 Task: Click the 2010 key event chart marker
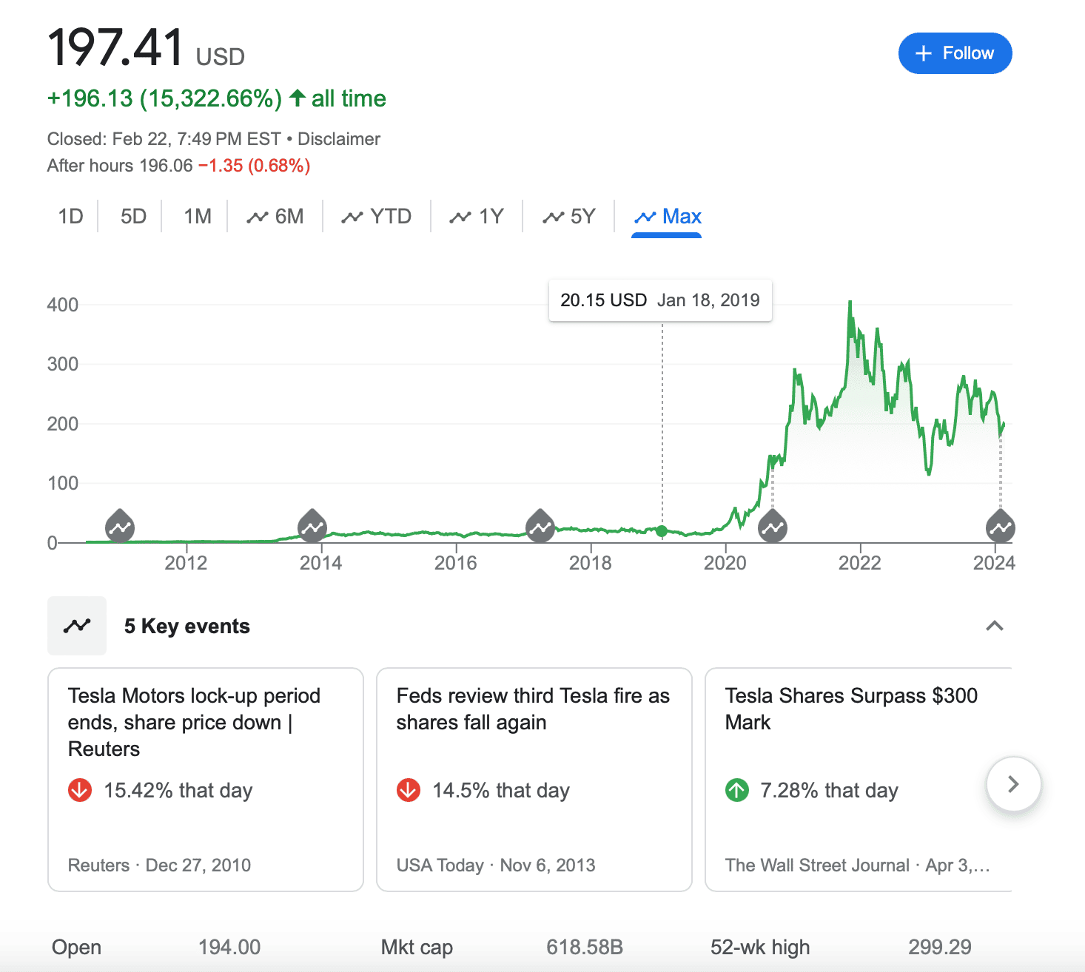(119, 526)
